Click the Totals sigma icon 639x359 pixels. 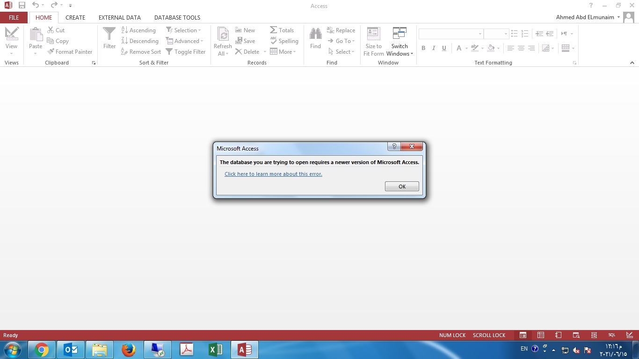click(x=274, y=30)
